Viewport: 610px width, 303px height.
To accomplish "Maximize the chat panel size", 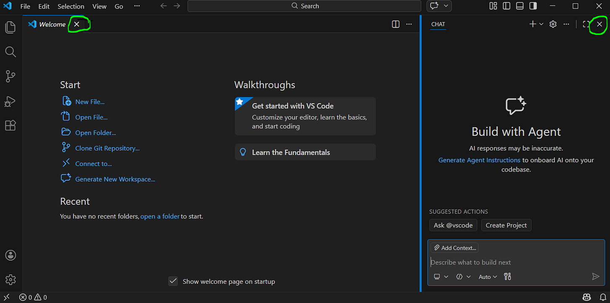I will coord(586,24).
